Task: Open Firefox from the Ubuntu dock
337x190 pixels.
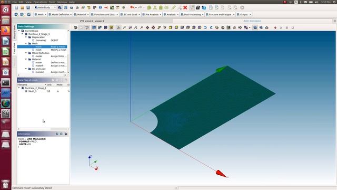Action: click(x=6, y=31)
